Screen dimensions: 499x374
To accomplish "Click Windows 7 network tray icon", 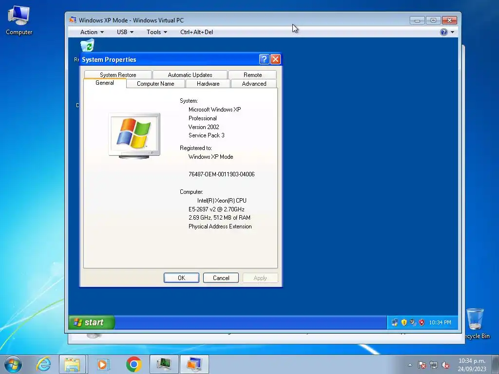I will pos(433,365).
